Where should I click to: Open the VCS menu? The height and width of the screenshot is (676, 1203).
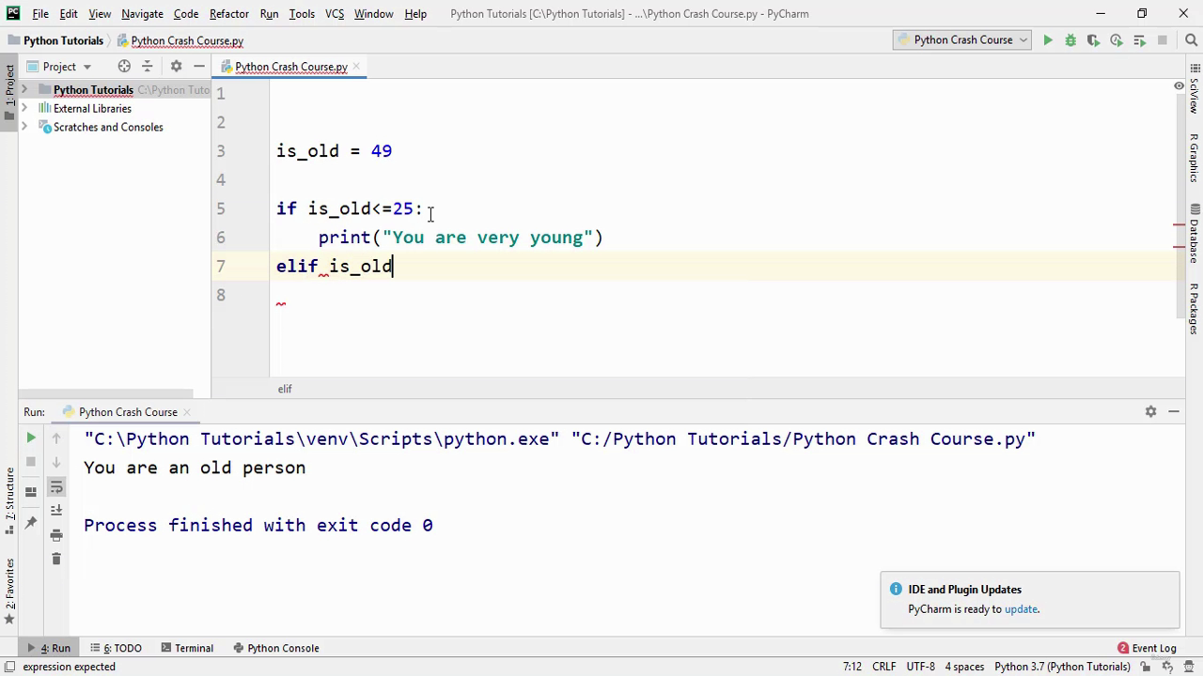click(335, 14)
